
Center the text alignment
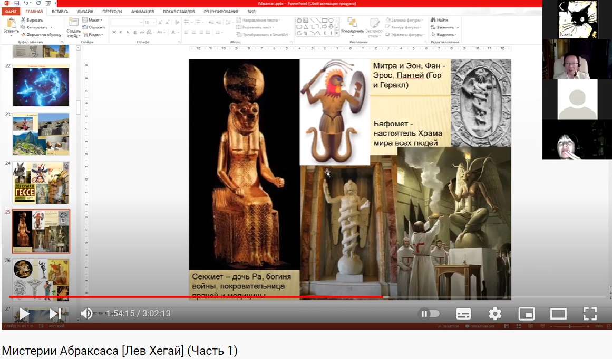[x=194, y=32]
